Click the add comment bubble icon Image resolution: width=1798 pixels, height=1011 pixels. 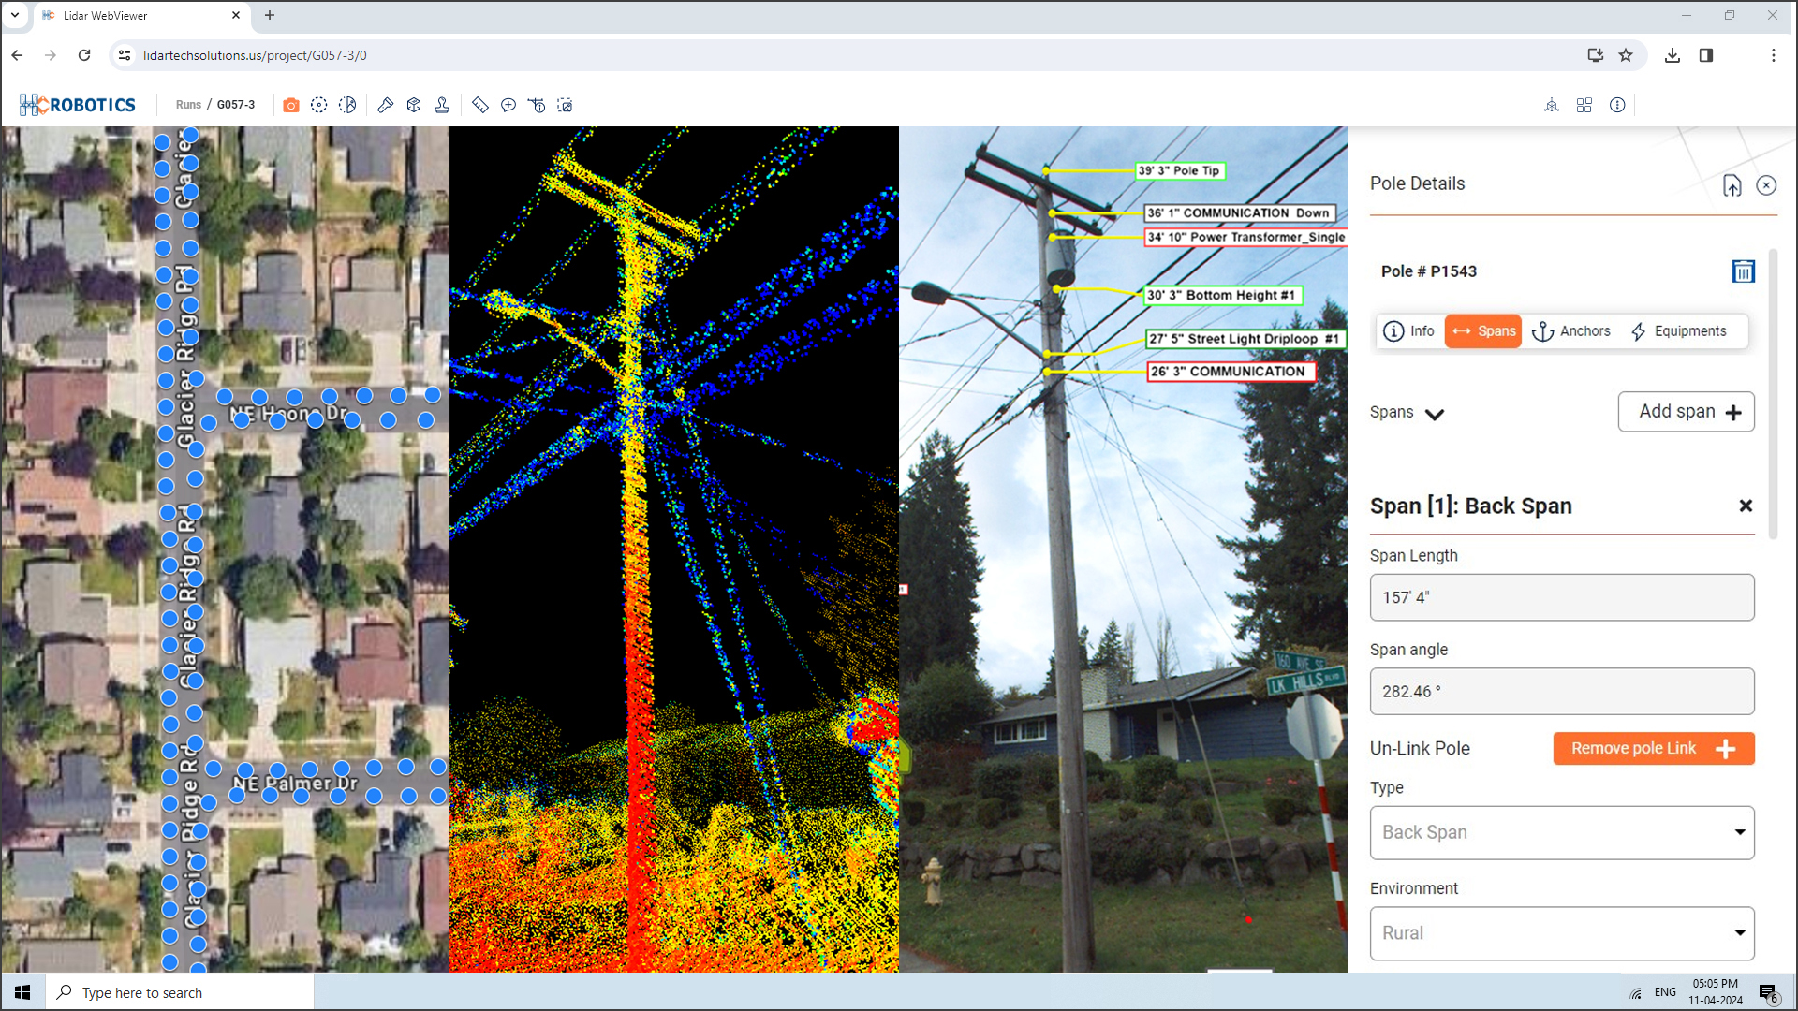[x=508, y=105]
